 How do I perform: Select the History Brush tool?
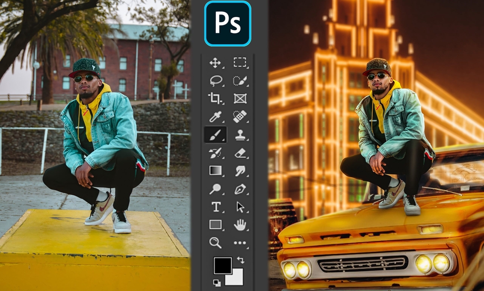[x=215, y=153]
